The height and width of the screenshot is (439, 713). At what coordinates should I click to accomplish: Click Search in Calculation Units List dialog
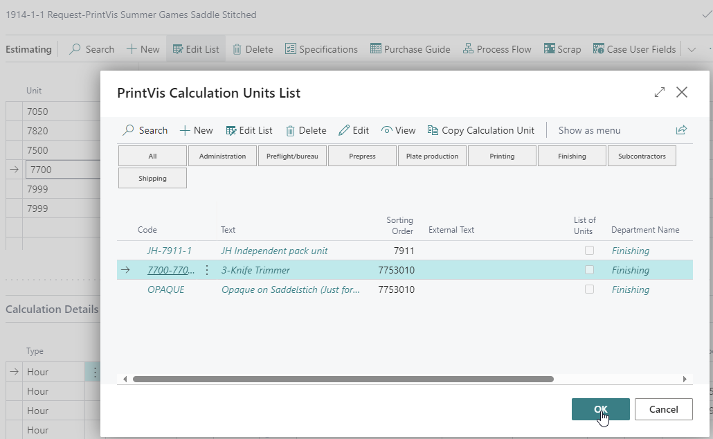point(145,131)
